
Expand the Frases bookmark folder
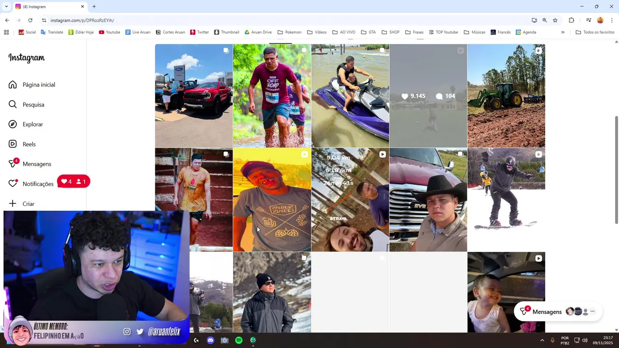point(414,32)
